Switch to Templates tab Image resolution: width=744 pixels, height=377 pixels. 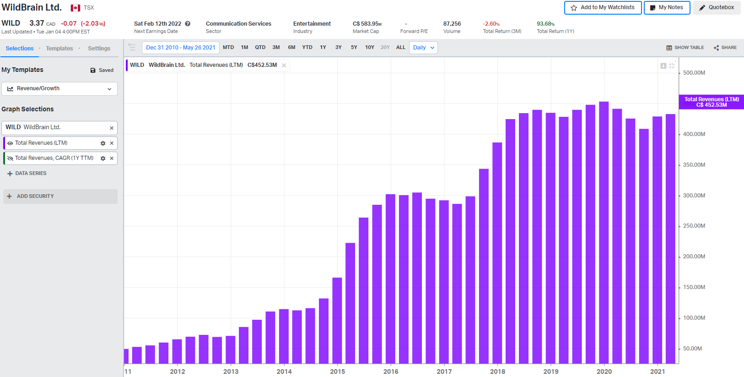point(59,49)
